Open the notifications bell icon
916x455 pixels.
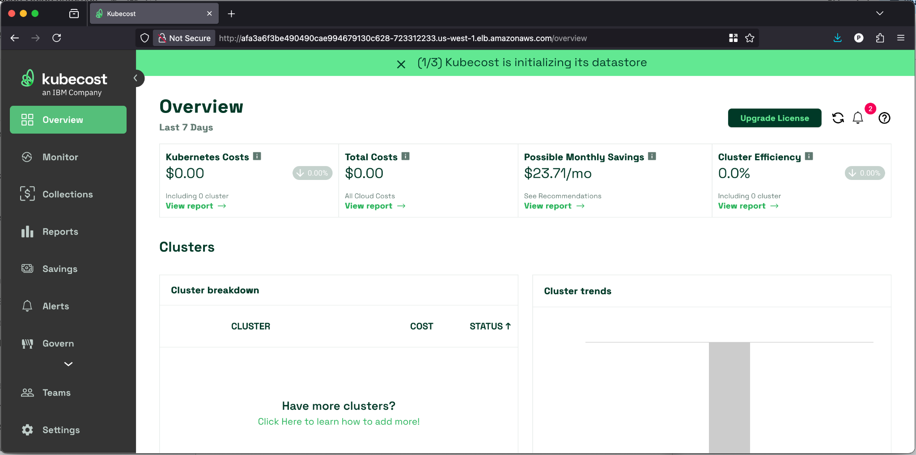coord(857,118)
